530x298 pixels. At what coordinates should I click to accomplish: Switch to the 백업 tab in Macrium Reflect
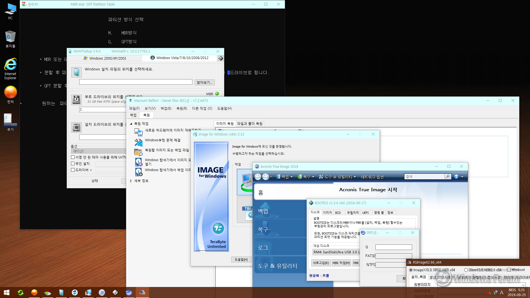tap(133, 115)
